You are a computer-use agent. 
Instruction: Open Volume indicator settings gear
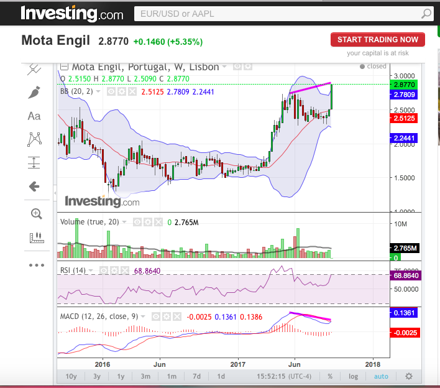point(148,223)
